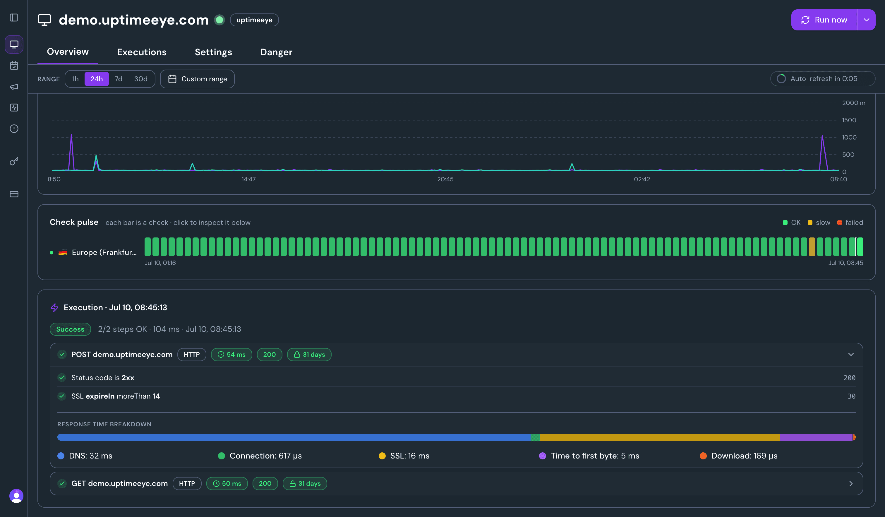Screen dimensions: 885x517
Task: Click the Run now button
Action: tap(824, 20)
